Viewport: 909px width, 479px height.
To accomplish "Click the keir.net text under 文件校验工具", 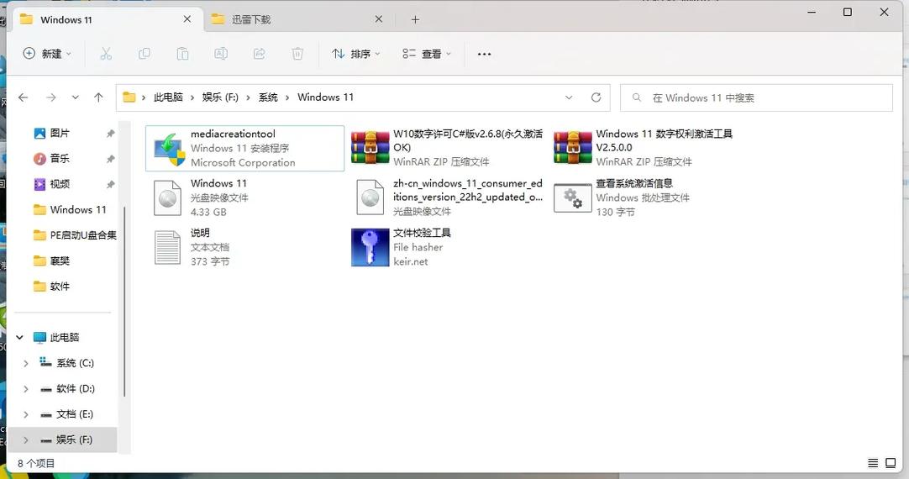I will (x=411, y=261).
